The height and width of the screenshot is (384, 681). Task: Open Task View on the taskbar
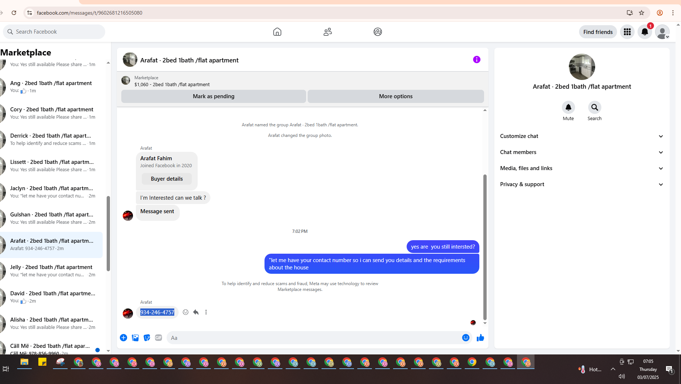6,369
